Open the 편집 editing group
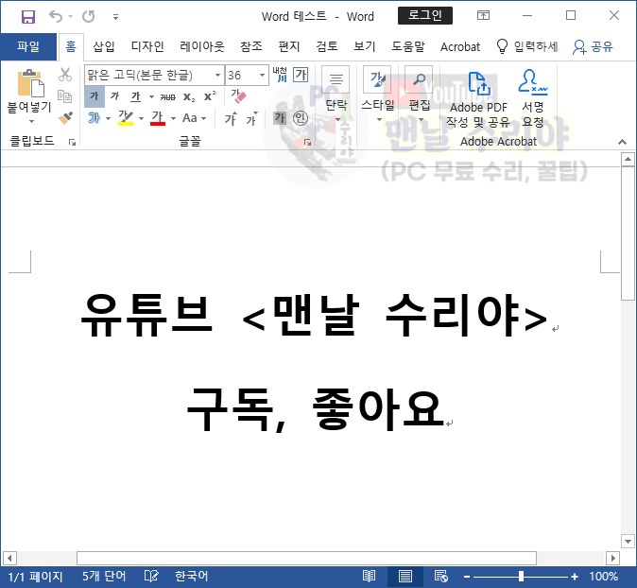This screenshot has width=637, height=588. pos(420,94)
